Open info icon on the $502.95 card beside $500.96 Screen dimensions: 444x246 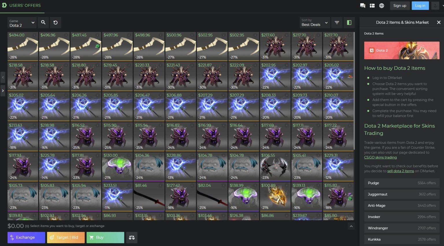pyautogui.click(x=224, y=35)
